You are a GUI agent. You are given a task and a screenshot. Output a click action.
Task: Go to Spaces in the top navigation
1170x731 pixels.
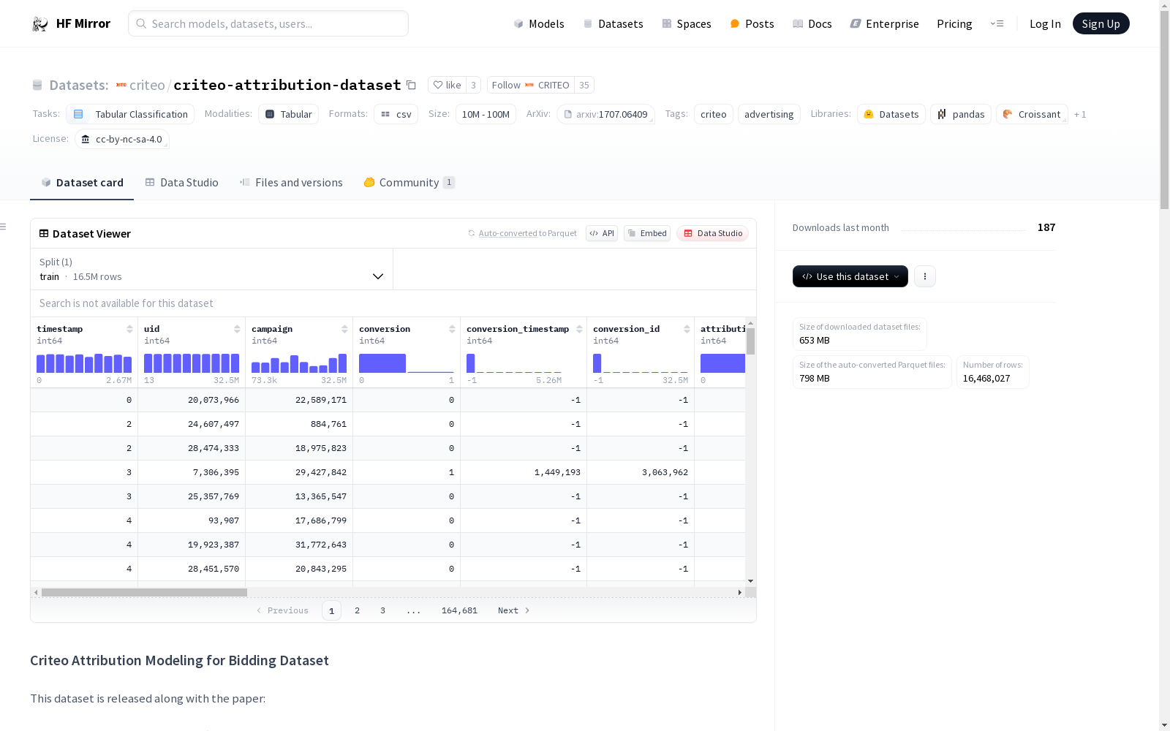pyautogui.click(x=687, y=24)
